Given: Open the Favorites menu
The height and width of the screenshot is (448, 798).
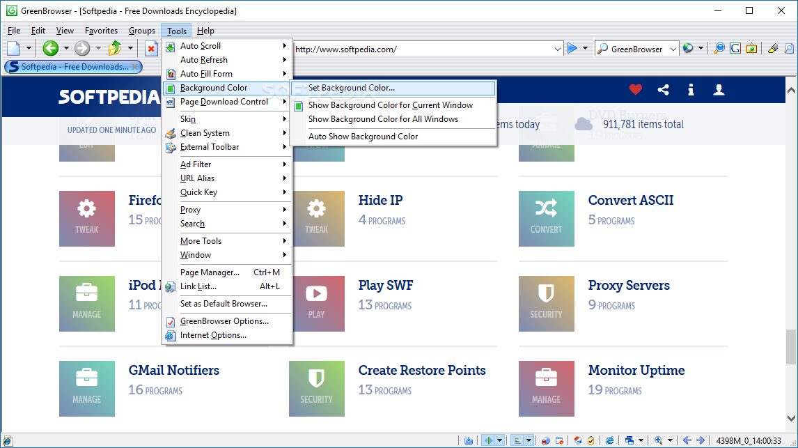Looking at the screenshot, I should click(x=101, y=31).
